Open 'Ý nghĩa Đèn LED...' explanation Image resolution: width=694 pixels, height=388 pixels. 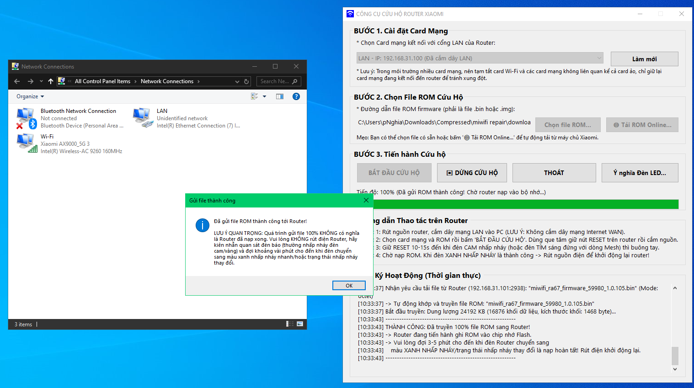[640, 173]
